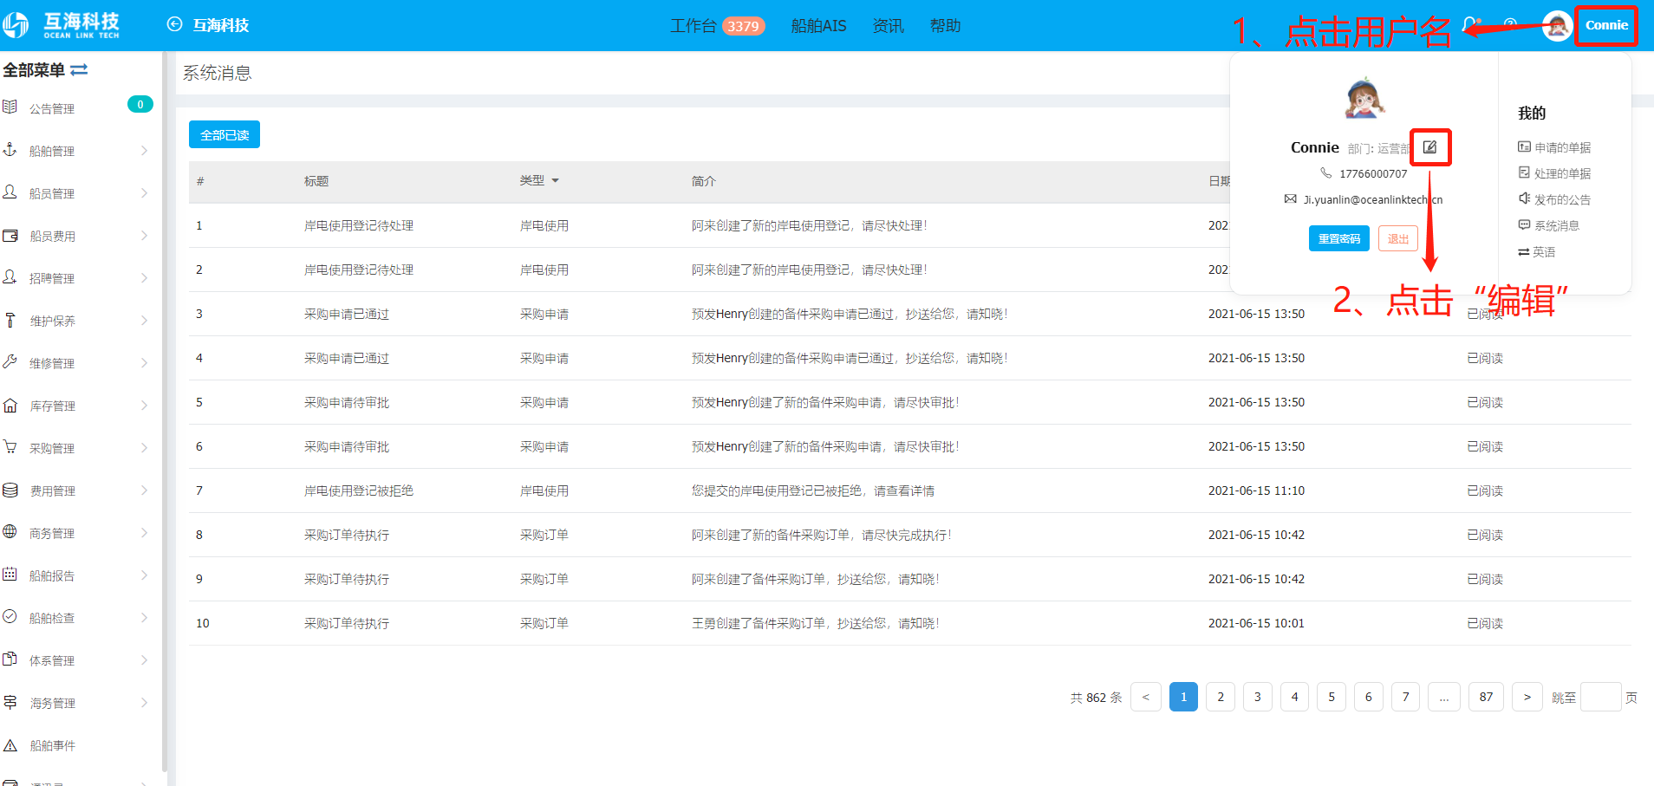Click the 商务管理 globe icon
This screenshot has height=786, width=1654.
pos(10,531)
